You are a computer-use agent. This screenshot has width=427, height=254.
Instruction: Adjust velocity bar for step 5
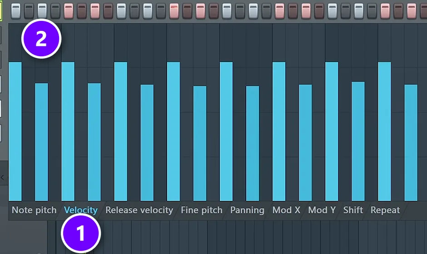coord(68,132)
